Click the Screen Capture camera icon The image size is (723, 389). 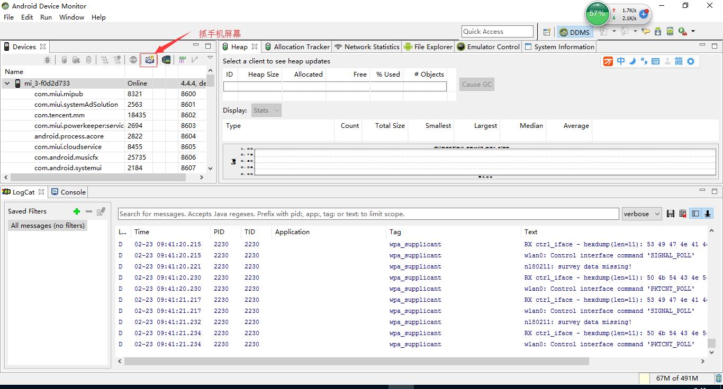tap(150, 60)
